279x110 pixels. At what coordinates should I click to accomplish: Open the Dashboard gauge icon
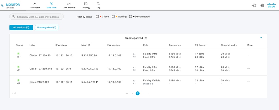tap(35, 4)
